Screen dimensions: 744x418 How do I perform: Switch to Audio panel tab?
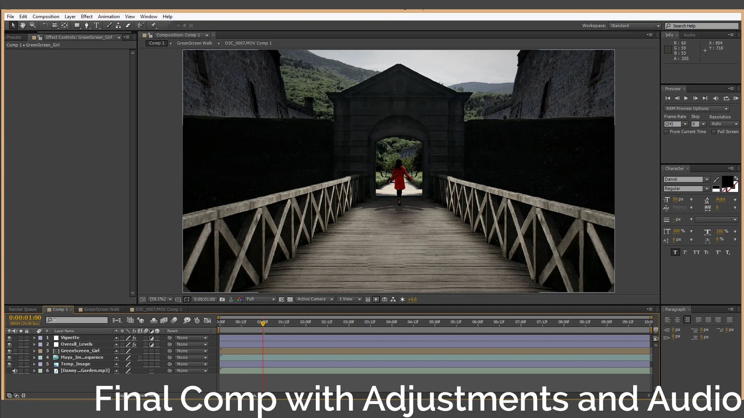point(689,35)
